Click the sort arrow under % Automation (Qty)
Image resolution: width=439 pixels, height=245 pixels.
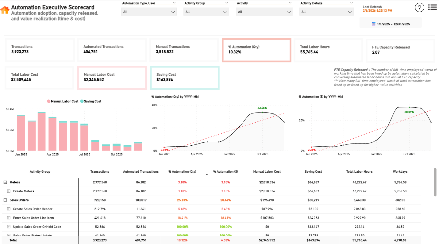pos(207,174)
